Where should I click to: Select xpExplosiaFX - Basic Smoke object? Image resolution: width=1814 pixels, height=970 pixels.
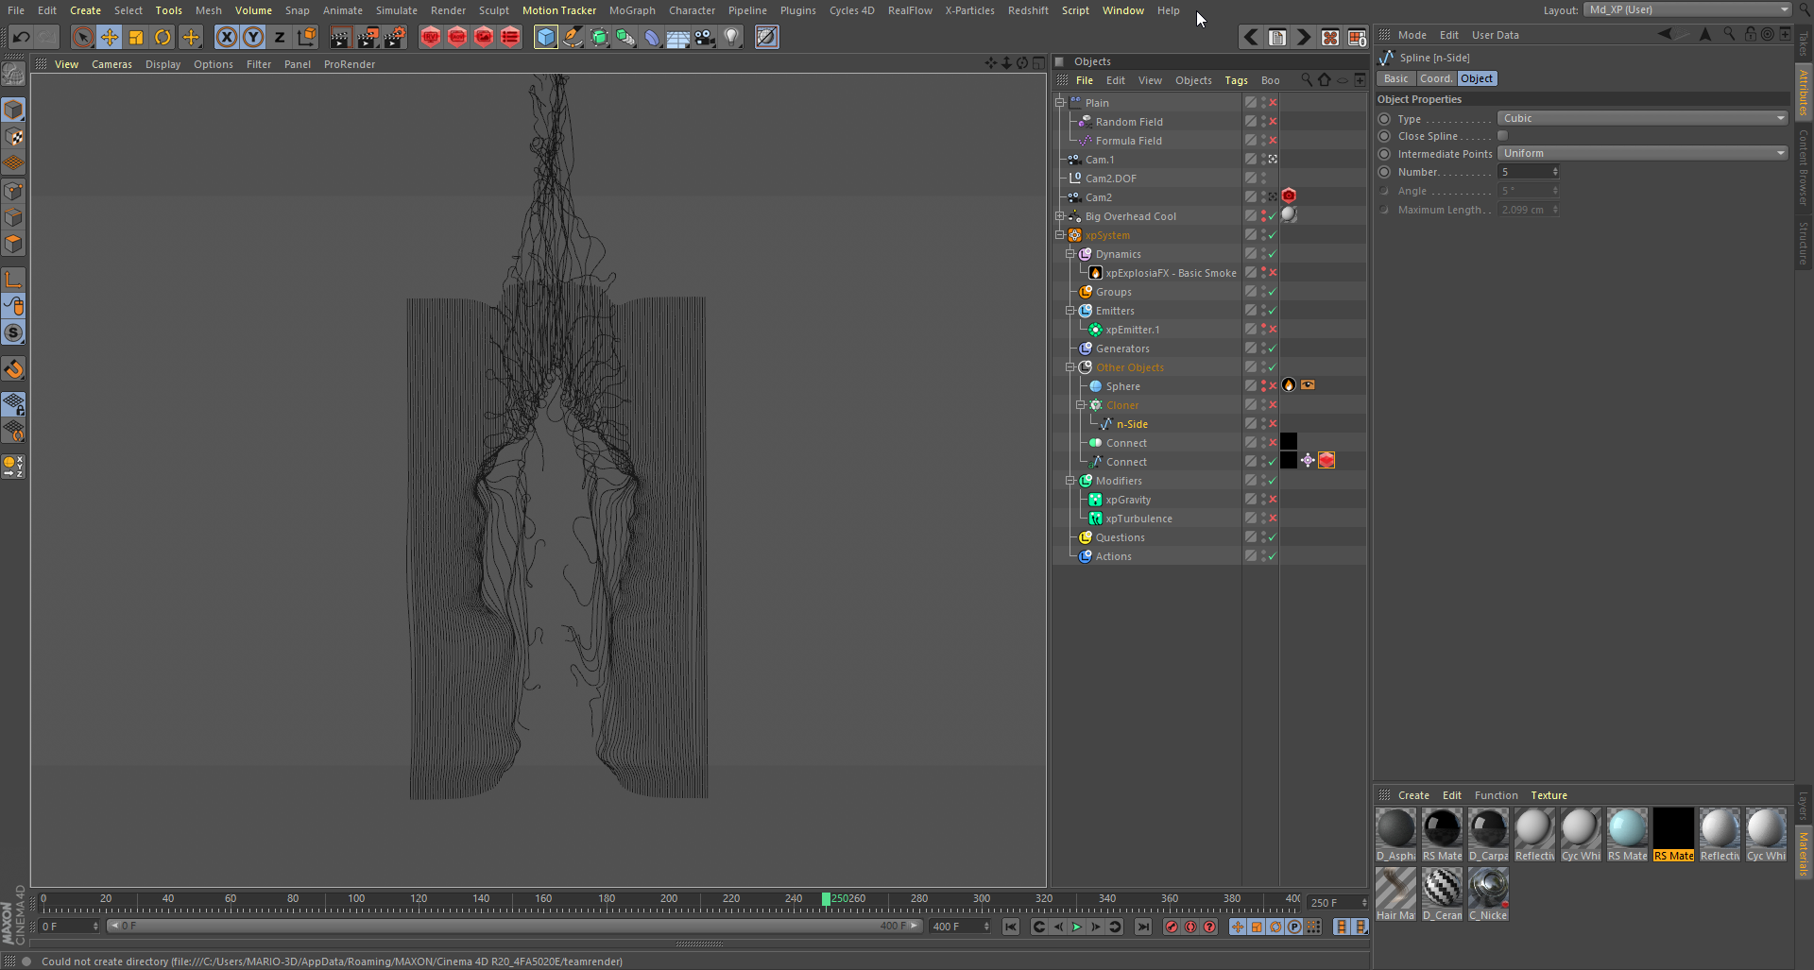1171,273
